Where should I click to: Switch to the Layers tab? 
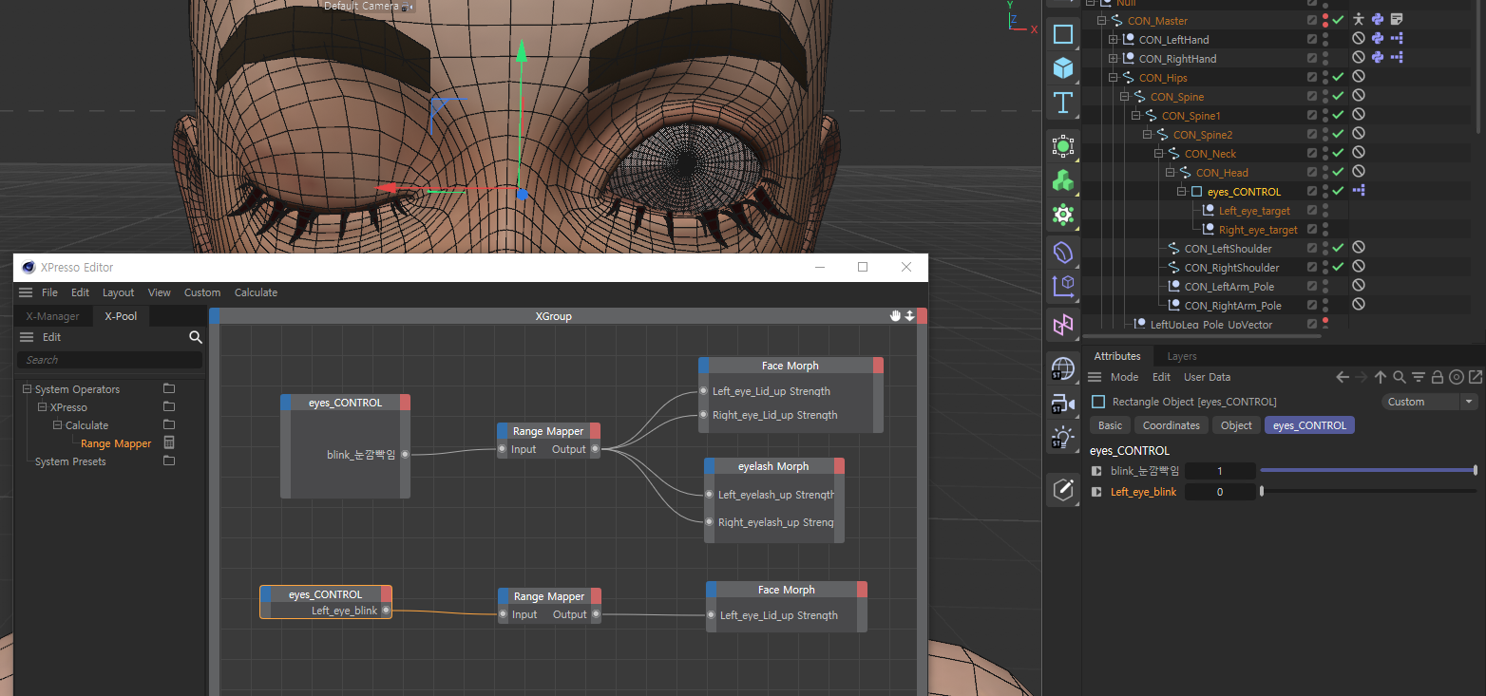[1181, 356]
